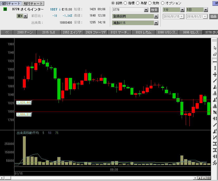This screenshot has width=218, height=181.
Task: Click the stepped segment line icon
Action: tap(215, 125)
